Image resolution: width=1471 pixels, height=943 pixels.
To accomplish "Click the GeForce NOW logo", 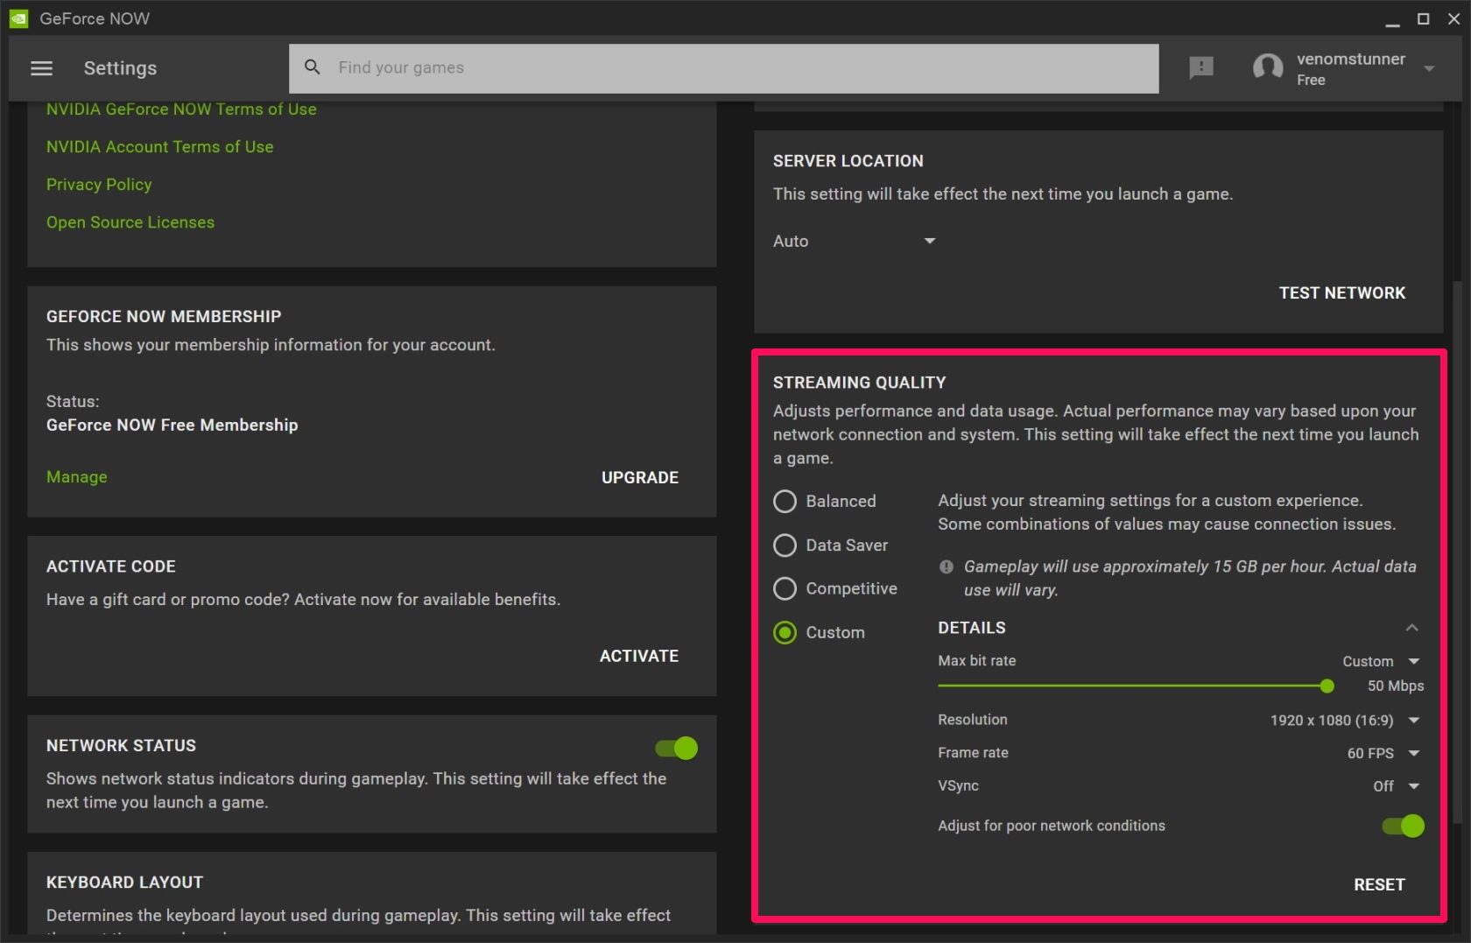I will pos(18,18).
